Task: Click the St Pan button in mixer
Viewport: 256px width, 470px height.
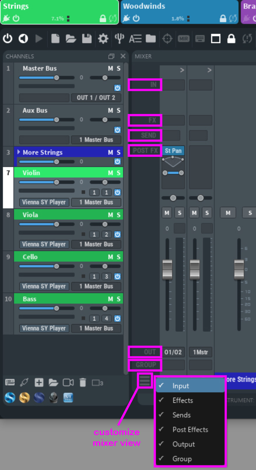Action: coord(173,151)
